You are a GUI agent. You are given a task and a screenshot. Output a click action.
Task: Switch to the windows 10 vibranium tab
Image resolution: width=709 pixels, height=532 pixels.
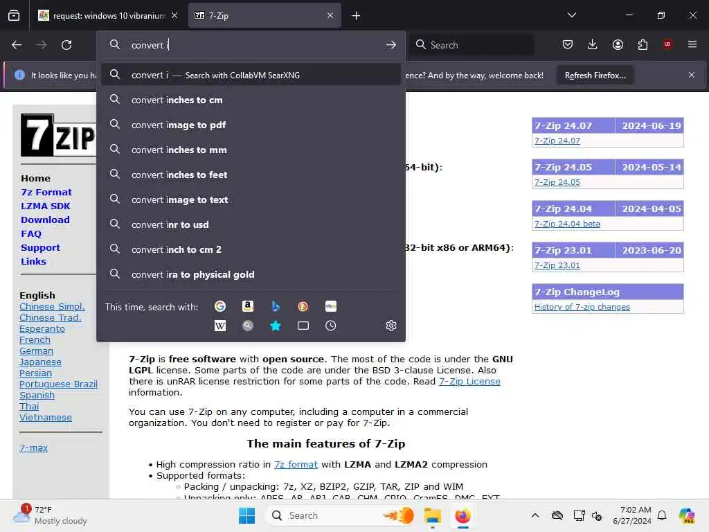(109, 16)
